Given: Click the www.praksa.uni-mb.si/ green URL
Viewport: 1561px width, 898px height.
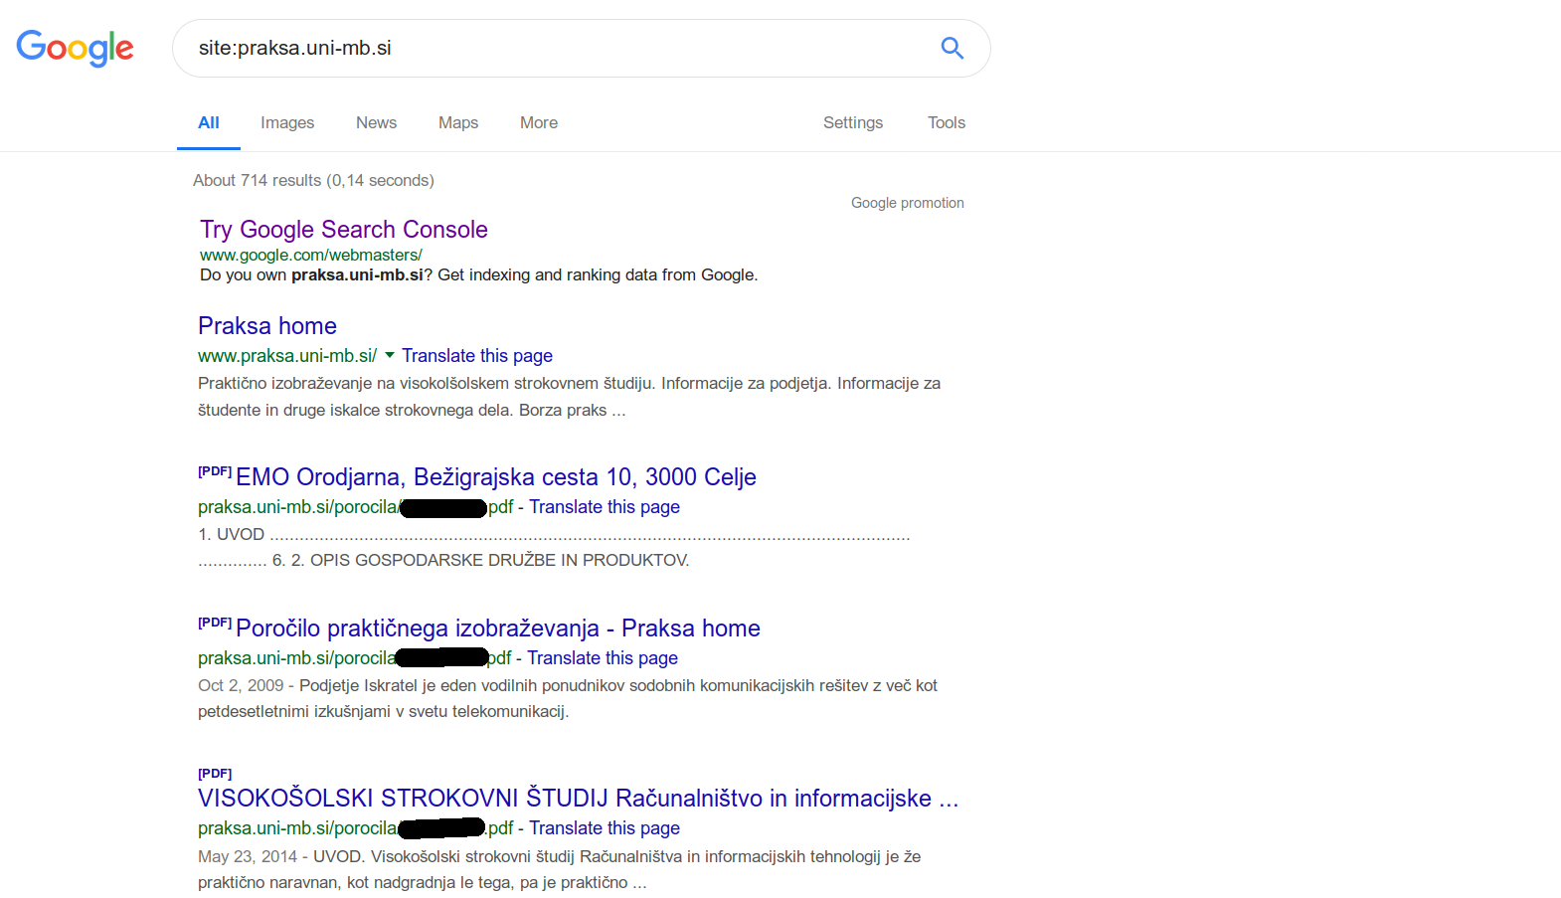Looking at the screenshot, I should coord(287,356).
